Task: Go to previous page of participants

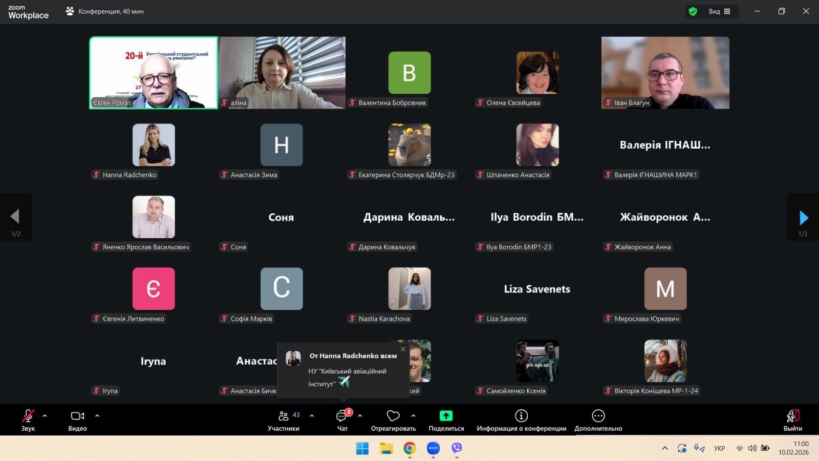Action: coord(15,217)
